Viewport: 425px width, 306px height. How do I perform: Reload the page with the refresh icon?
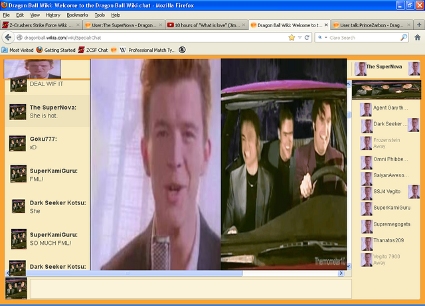tap(307, 37)
